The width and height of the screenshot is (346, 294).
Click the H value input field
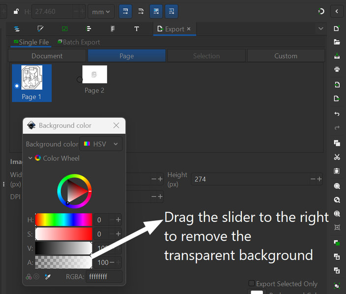coord(102,220)
